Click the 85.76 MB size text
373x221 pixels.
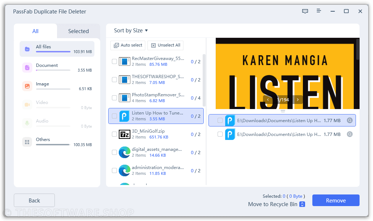pos(158,64)
